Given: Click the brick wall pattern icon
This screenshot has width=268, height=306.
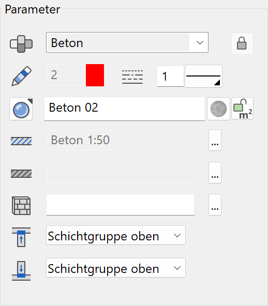Looking at the screenshot, I should (21, 206).
